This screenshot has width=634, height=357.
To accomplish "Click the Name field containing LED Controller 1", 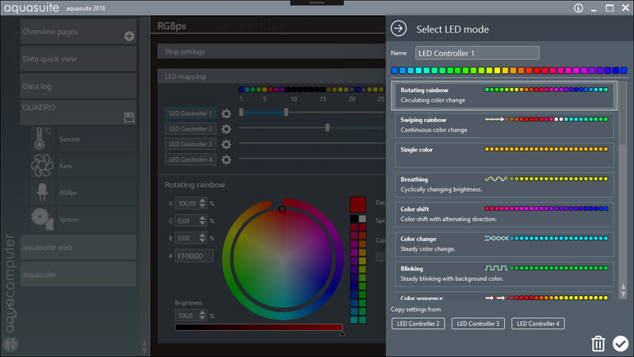I will point(477,53).
